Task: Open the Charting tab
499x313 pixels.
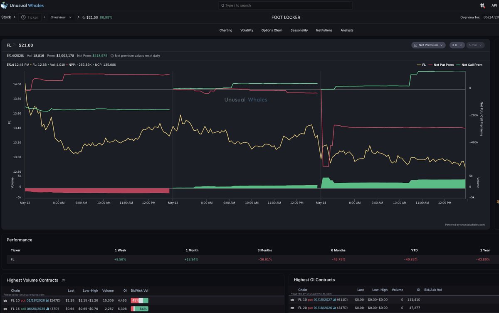Action: (226, 30)
